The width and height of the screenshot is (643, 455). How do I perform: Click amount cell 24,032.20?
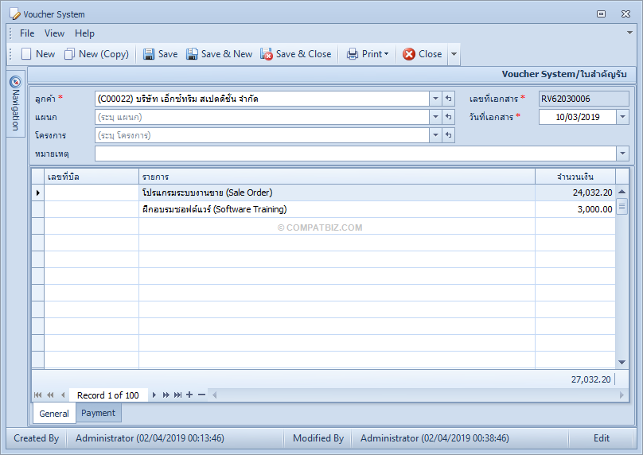[575, 192]
